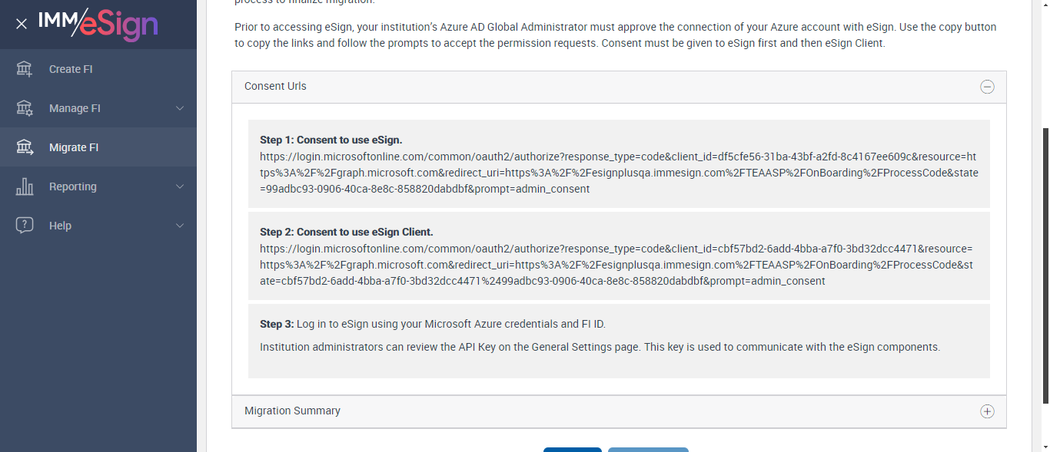Select the Migrate FI menu item
1050x452 pixels.
(98, 147)
